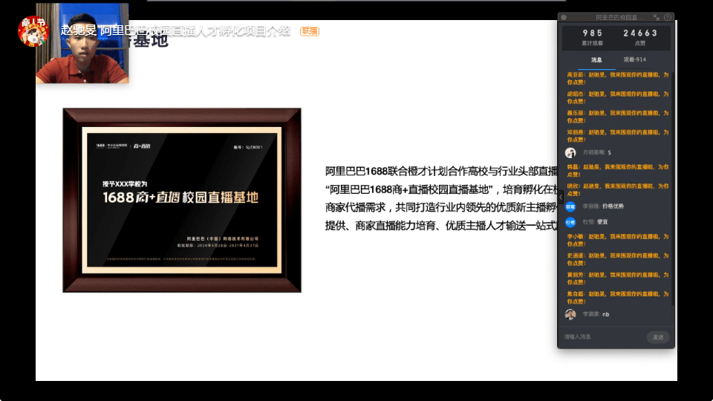Open 月明星稀's profile avatar in chat
The image size is (713, 401).
(x=570, y=152)
